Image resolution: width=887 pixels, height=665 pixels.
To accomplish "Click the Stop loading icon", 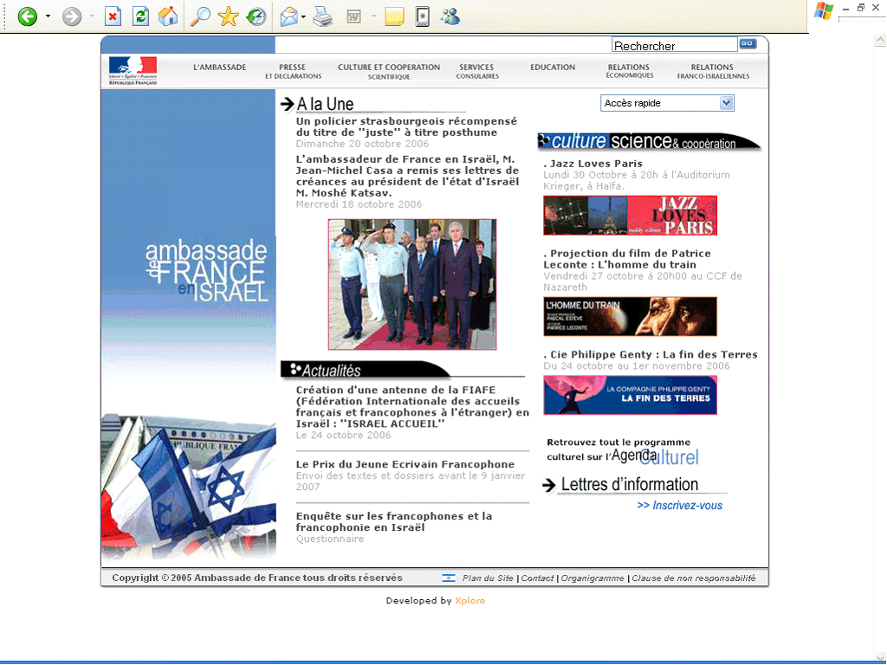I will pos(113,16).
